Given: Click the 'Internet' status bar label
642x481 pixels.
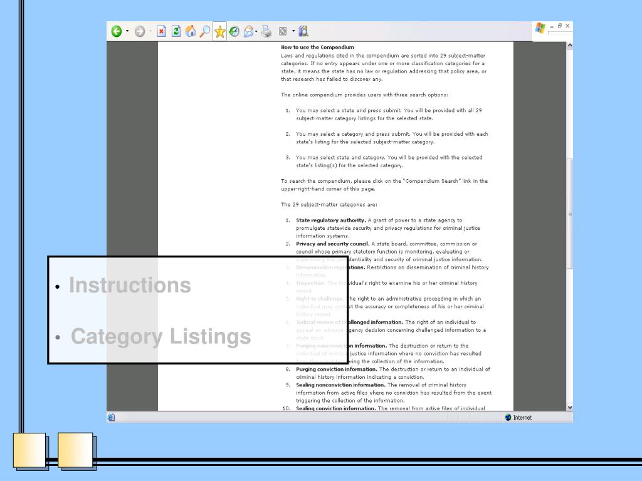Looking at the screenshot, I should coord(522,418).
